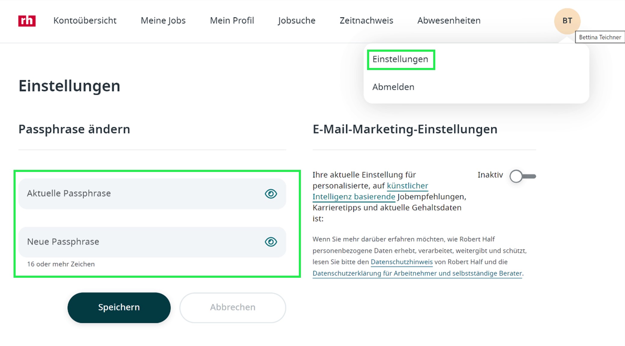Click the '16 oder mehr Zeichen' hint
Screen dimensions: 625x346
point(61,264)
